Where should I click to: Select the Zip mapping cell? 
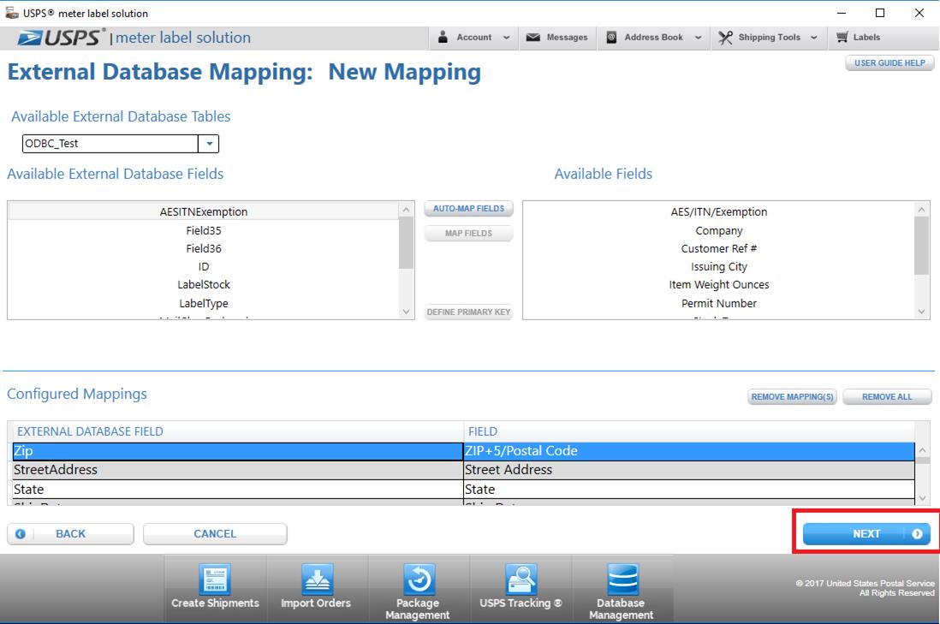click(238, 451)
